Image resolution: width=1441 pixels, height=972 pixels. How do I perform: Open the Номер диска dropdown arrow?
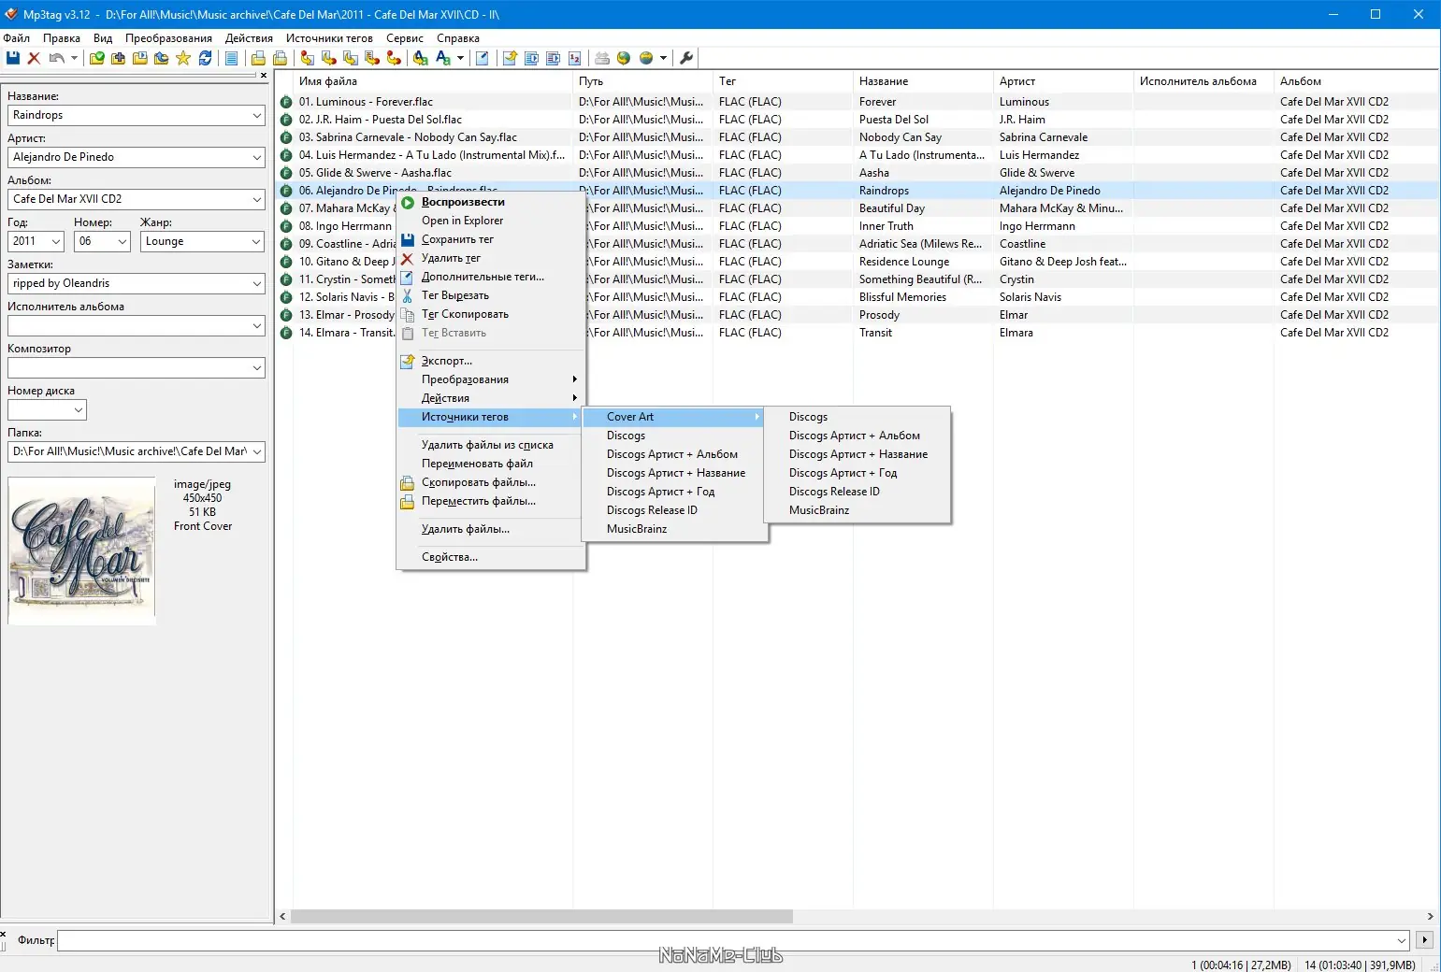point(79,409)
